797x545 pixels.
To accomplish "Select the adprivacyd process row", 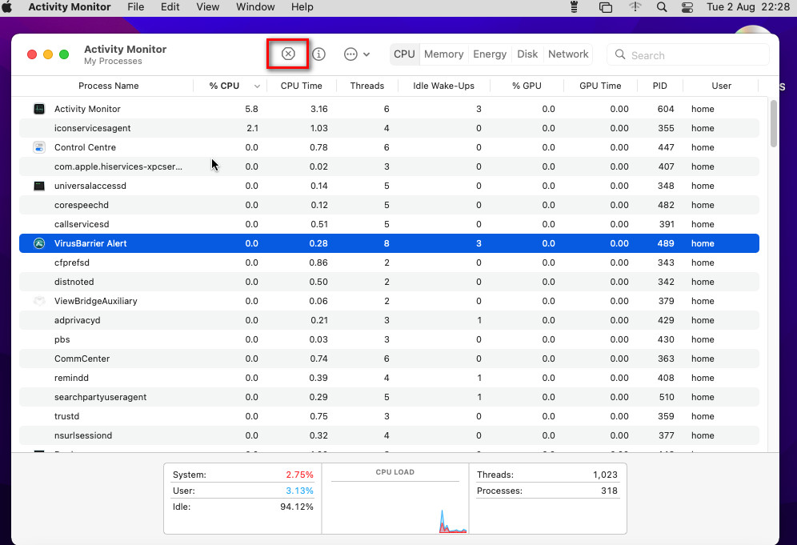I will [x=390, y=320].
